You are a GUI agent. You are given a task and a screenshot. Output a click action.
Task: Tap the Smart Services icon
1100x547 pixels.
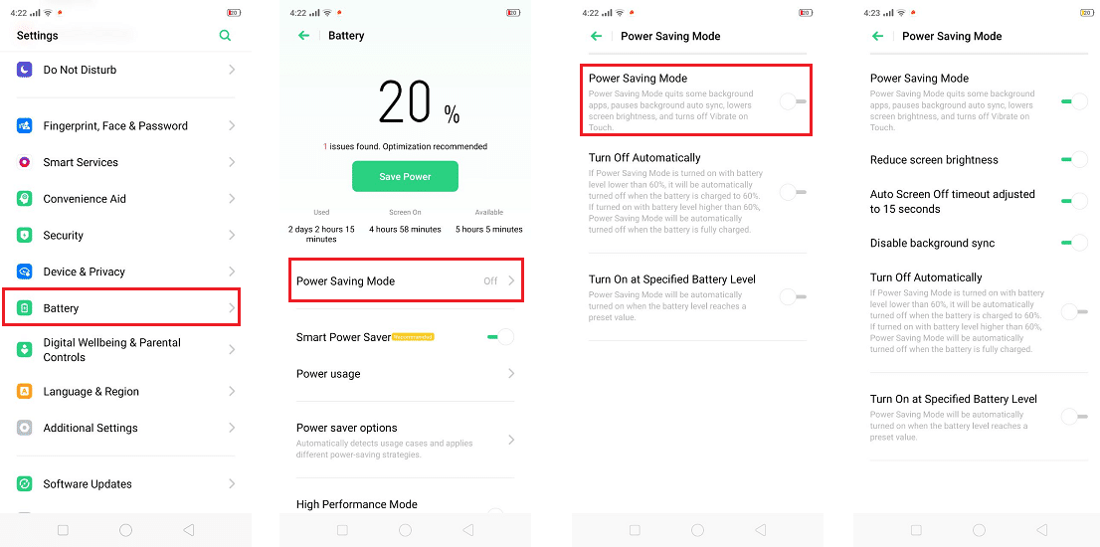pos(25,162)
